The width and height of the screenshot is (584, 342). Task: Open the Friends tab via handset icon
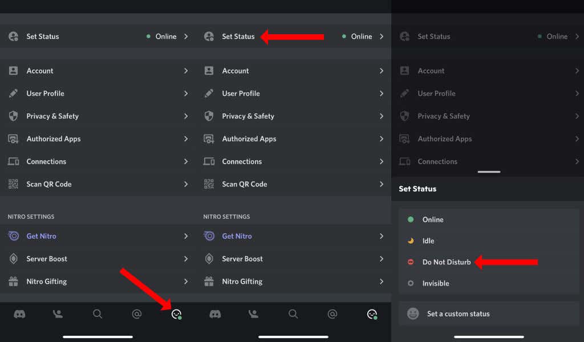click(x=58, y=313)
